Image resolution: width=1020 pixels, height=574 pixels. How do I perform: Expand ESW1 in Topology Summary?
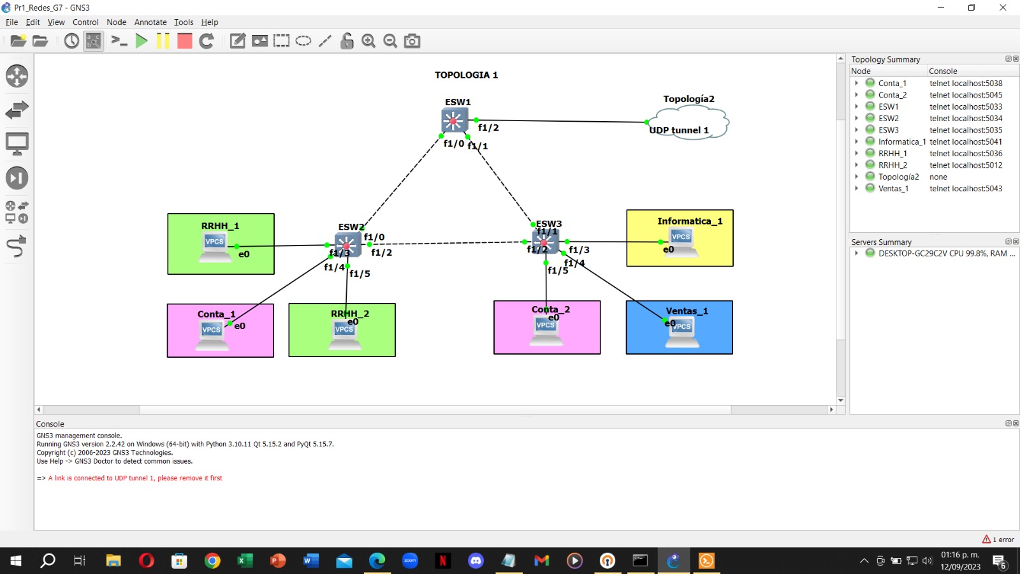[857, 107]
